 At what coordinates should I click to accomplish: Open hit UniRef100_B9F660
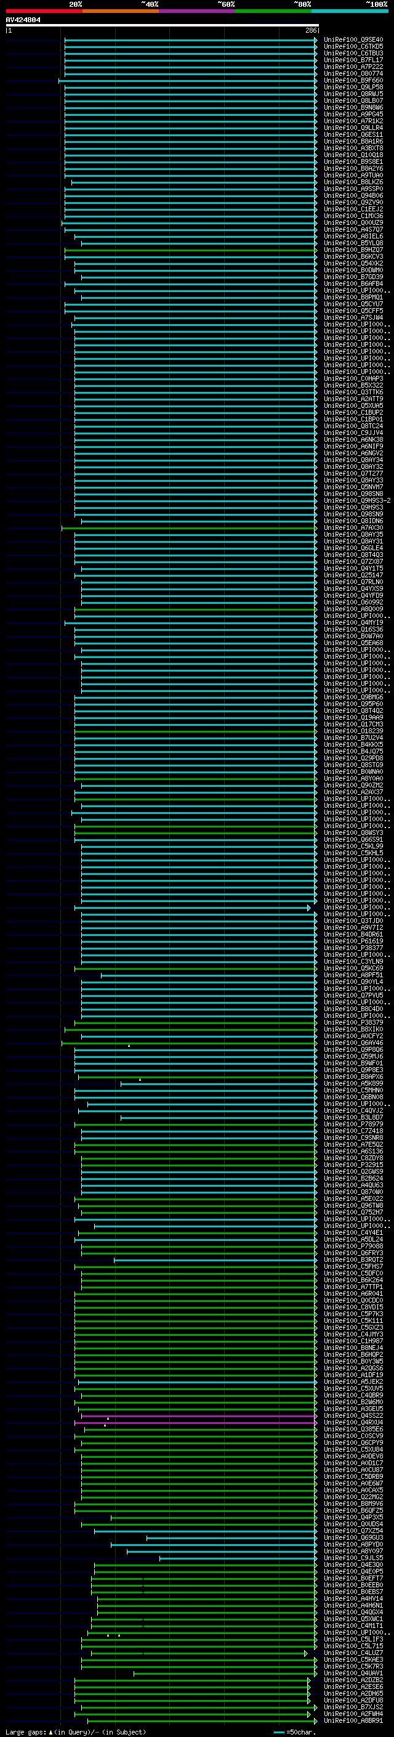tap(353, 80)
